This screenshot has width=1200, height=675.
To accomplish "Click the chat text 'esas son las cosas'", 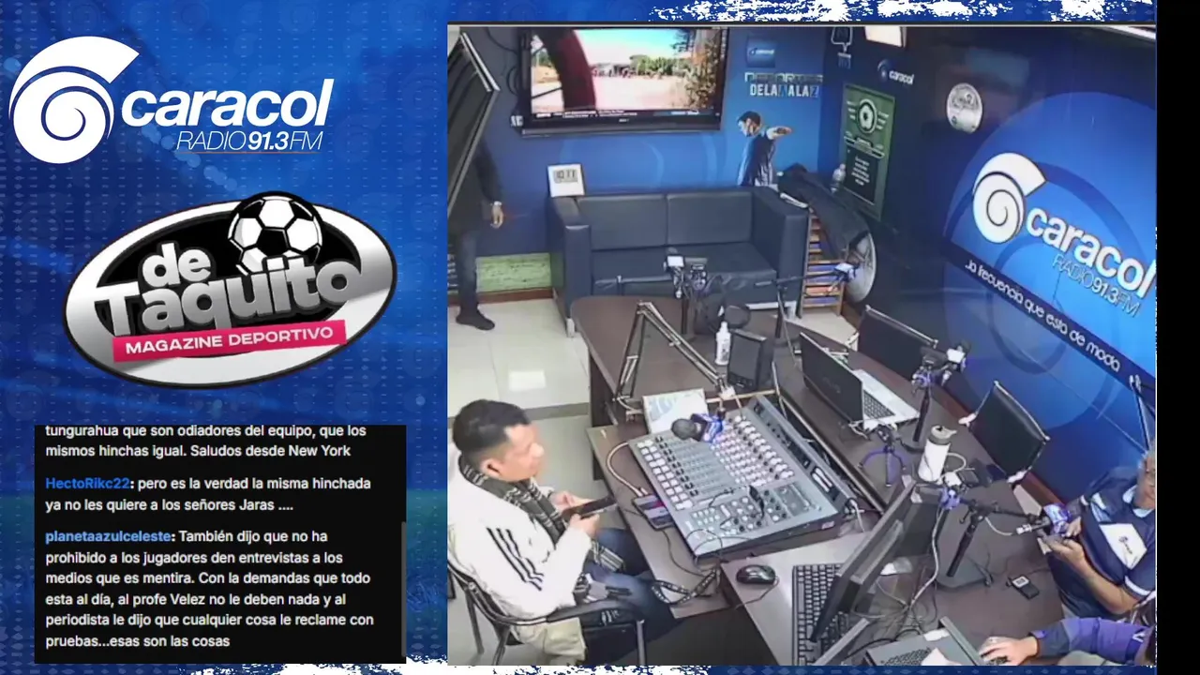I will pyautogui.click(x=172, y=641).
